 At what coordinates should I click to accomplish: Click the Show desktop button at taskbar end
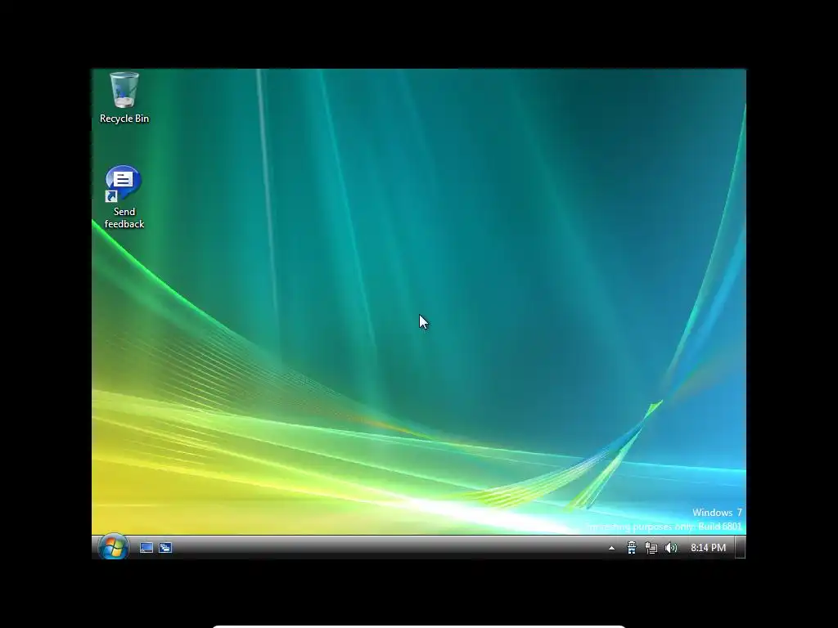740,548
